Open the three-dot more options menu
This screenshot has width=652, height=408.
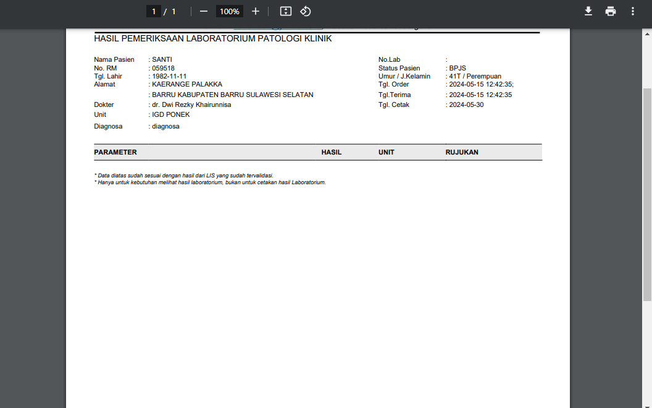(632, 11)
